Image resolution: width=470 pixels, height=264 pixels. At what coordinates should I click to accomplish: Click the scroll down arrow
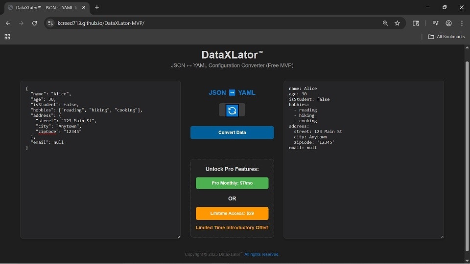[x=467, y=261]
